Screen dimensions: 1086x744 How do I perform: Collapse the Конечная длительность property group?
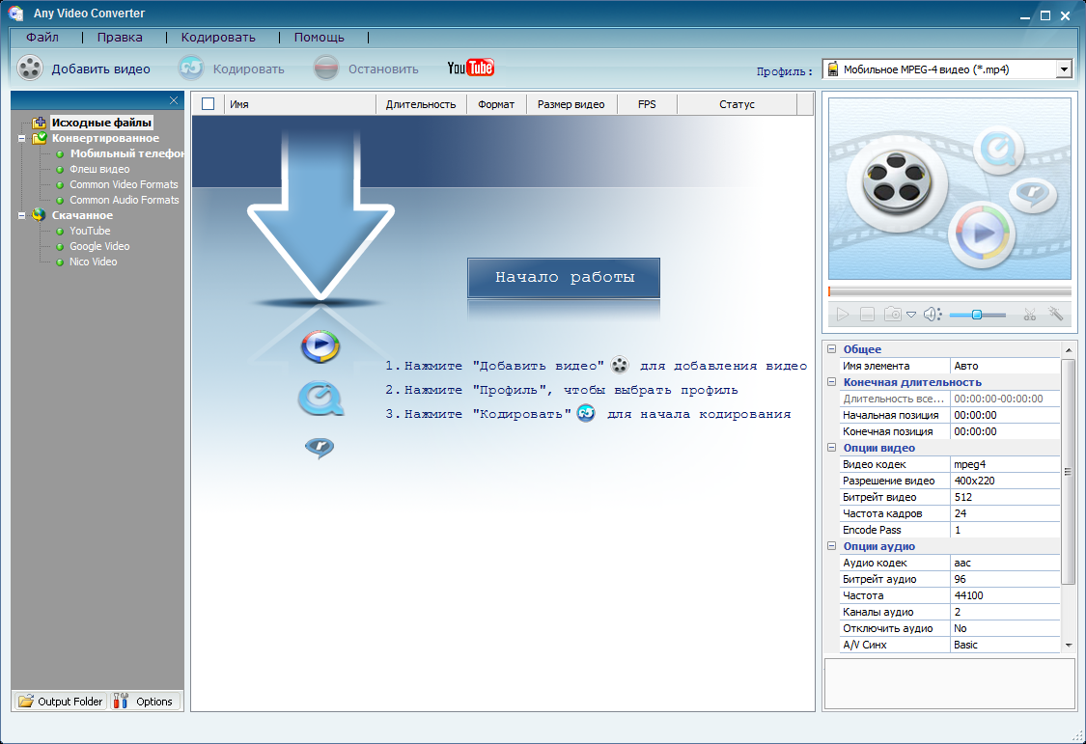pyautogui.click(x=832, y=382)
